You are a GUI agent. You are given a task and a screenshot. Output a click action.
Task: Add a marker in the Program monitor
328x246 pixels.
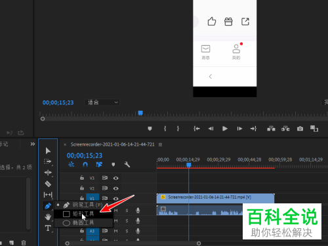[x=150, y=129]
